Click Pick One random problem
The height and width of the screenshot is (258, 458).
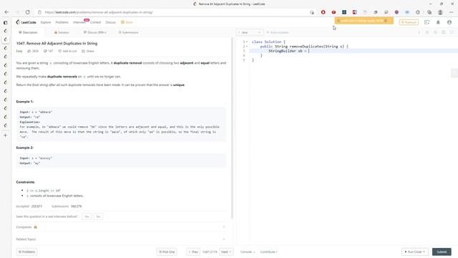coord(167,252)
